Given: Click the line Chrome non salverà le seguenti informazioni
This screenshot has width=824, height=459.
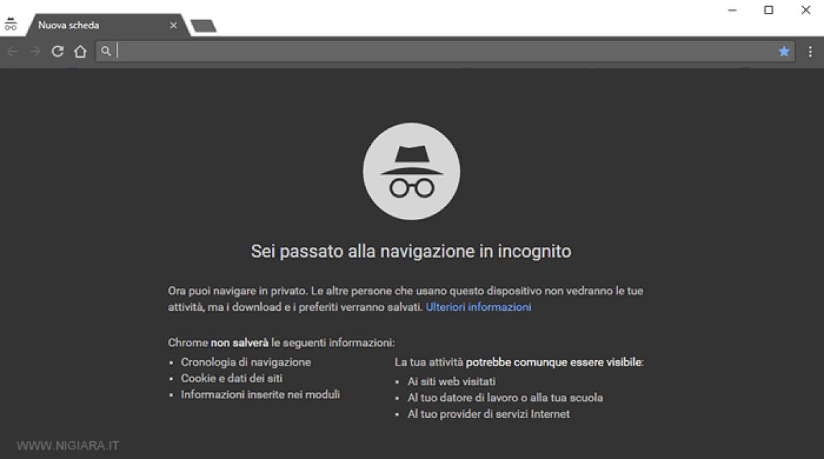Looking at the screenshot, I should (282, 342).
